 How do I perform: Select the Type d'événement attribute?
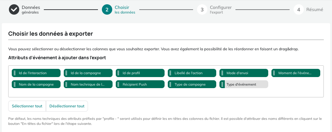(244, 84)
